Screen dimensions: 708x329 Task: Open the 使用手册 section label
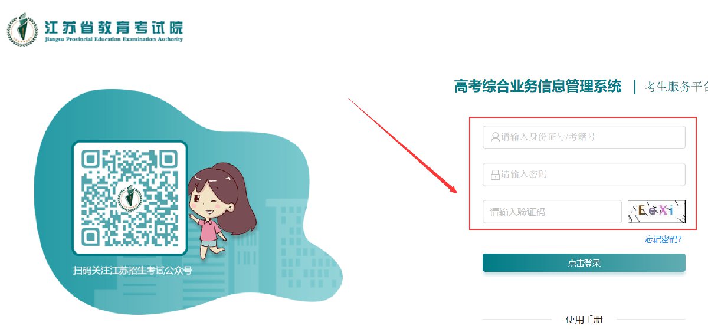(x=584, y=320)
